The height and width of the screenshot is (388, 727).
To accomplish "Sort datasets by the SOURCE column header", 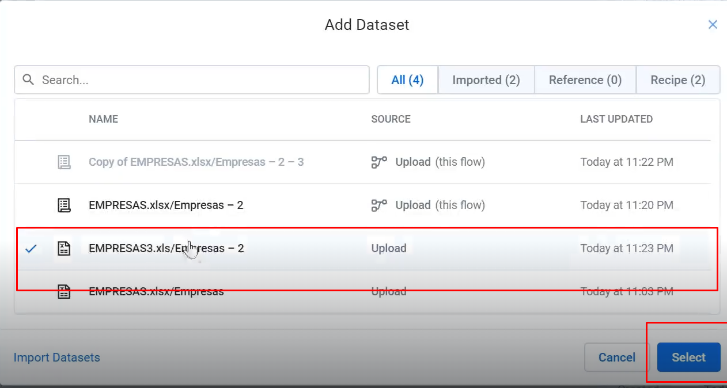I will point(391,119).
